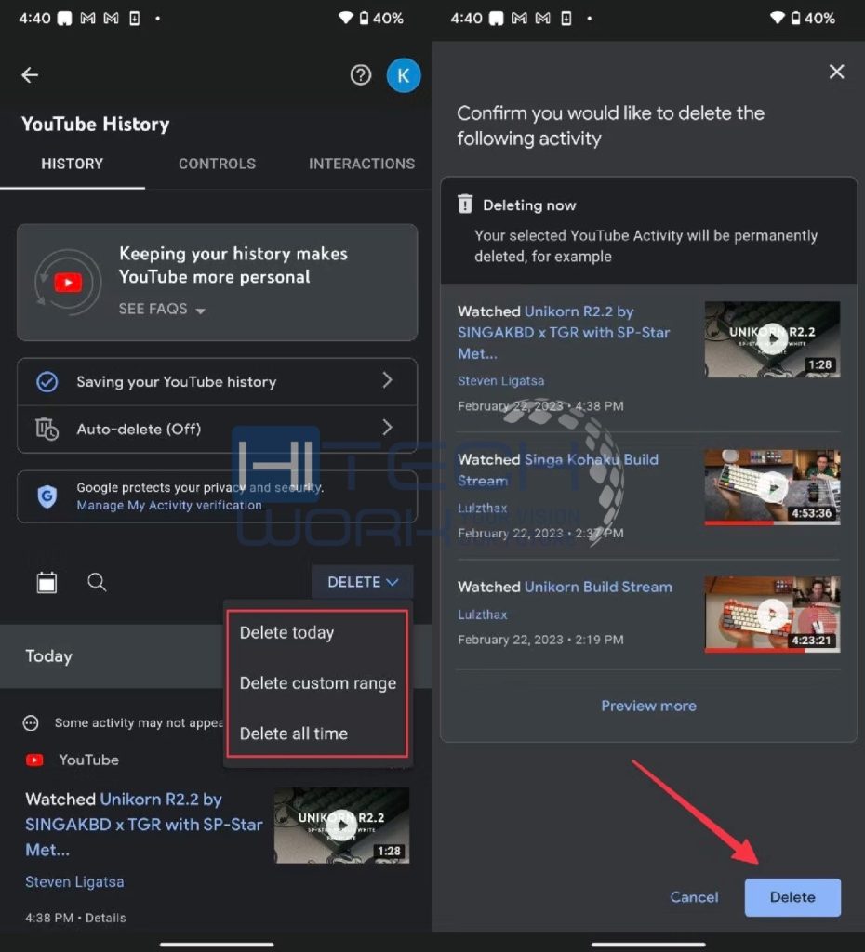This screenshot has width=865, height=952.
Task: Click the activity notice ellipsis icon
Action: [x=31, y=723]
